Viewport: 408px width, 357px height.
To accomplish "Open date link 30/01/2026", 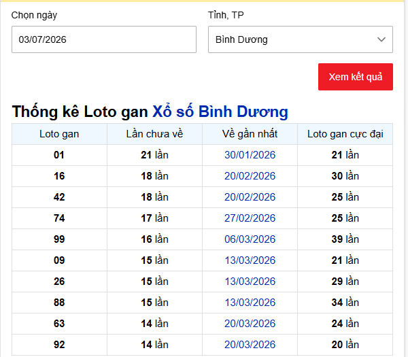I will [x=250, y=155].
